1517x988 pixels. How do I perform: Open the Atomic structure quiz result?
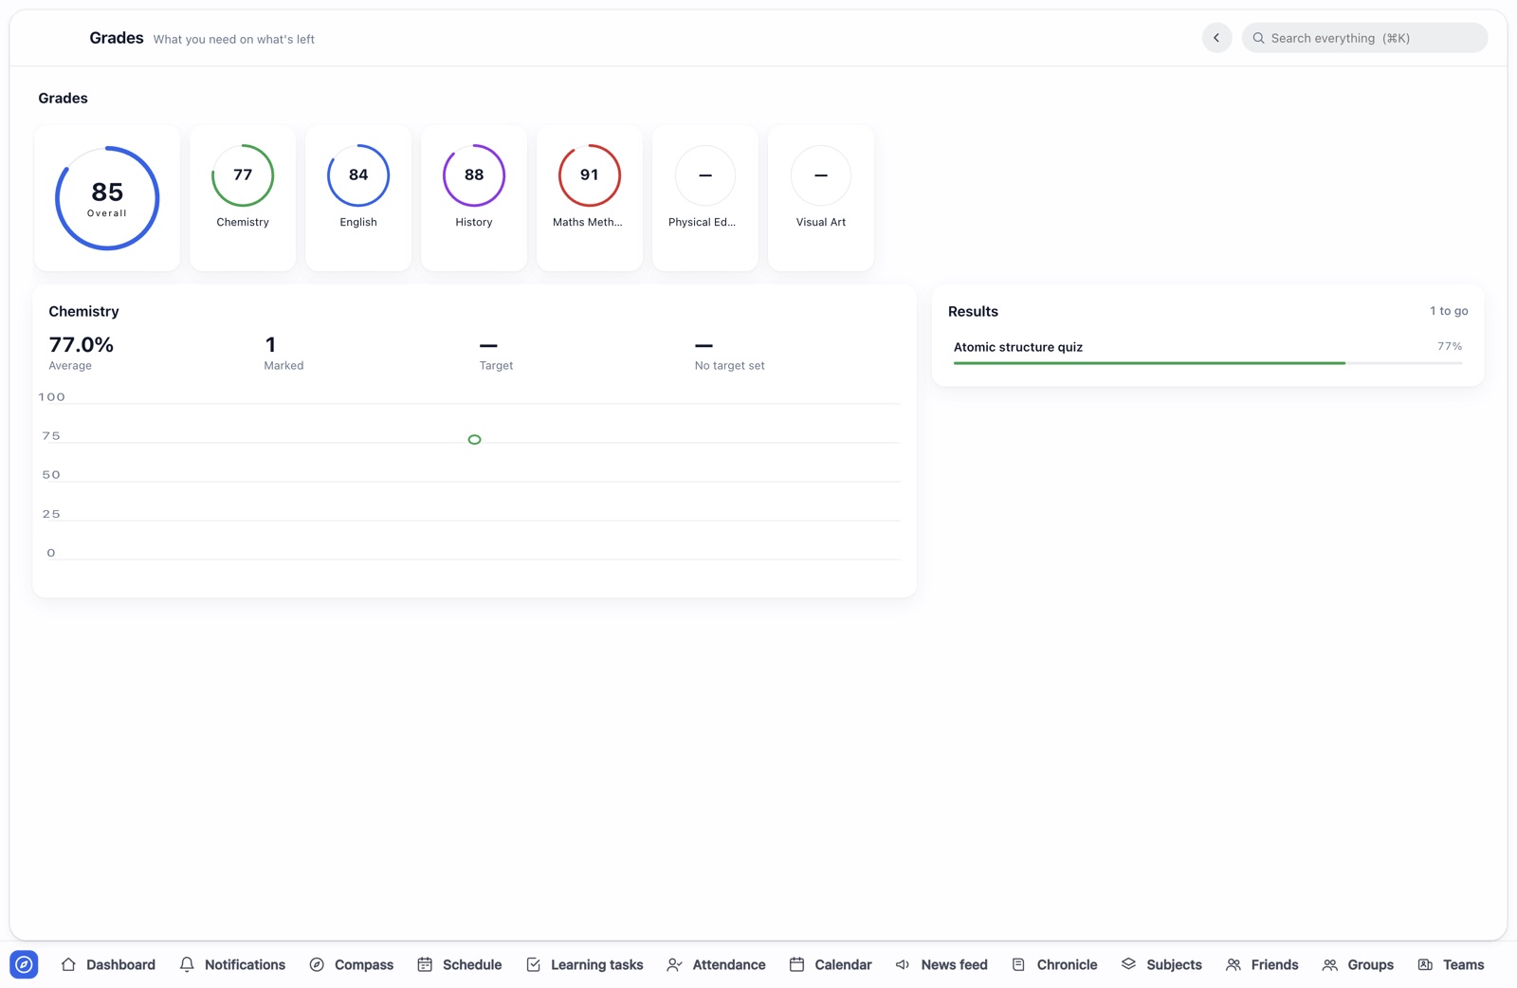(1208, 352)
